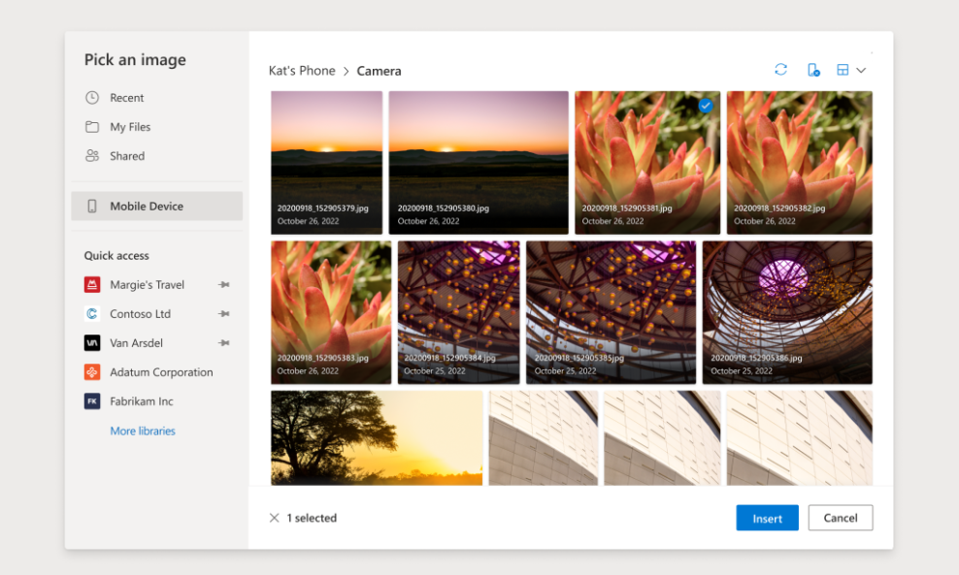Viewport: 959px width, 575px height.
Task: Select flower photo 20200918_152905382.jpg
Action: pos(800,163)
